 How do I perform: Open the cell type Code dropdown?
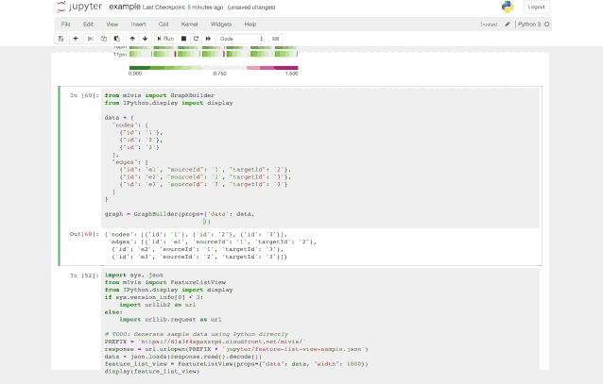click(x=242, y=38)
